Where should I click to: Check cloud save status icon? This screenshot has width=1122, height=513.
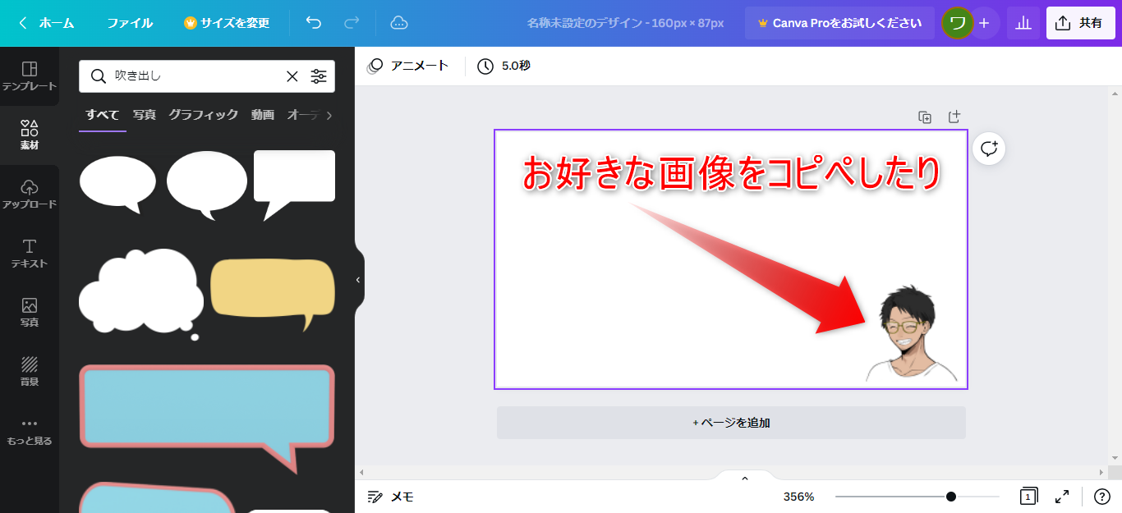399,23
